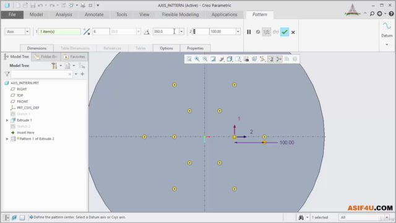Toggle angular extent mode icon before 360.0
The height and width of the screenshot is (223, 396).
(x=147, y=32)
